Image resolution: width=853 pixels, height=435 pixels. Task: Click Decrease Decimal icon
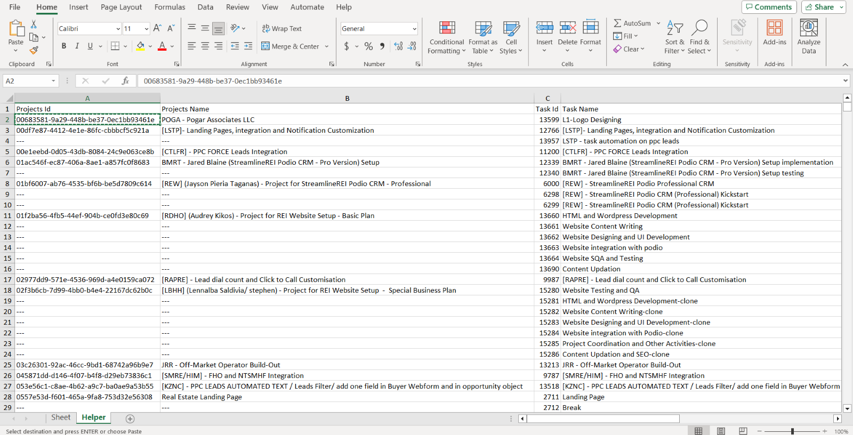click(412, 46)
